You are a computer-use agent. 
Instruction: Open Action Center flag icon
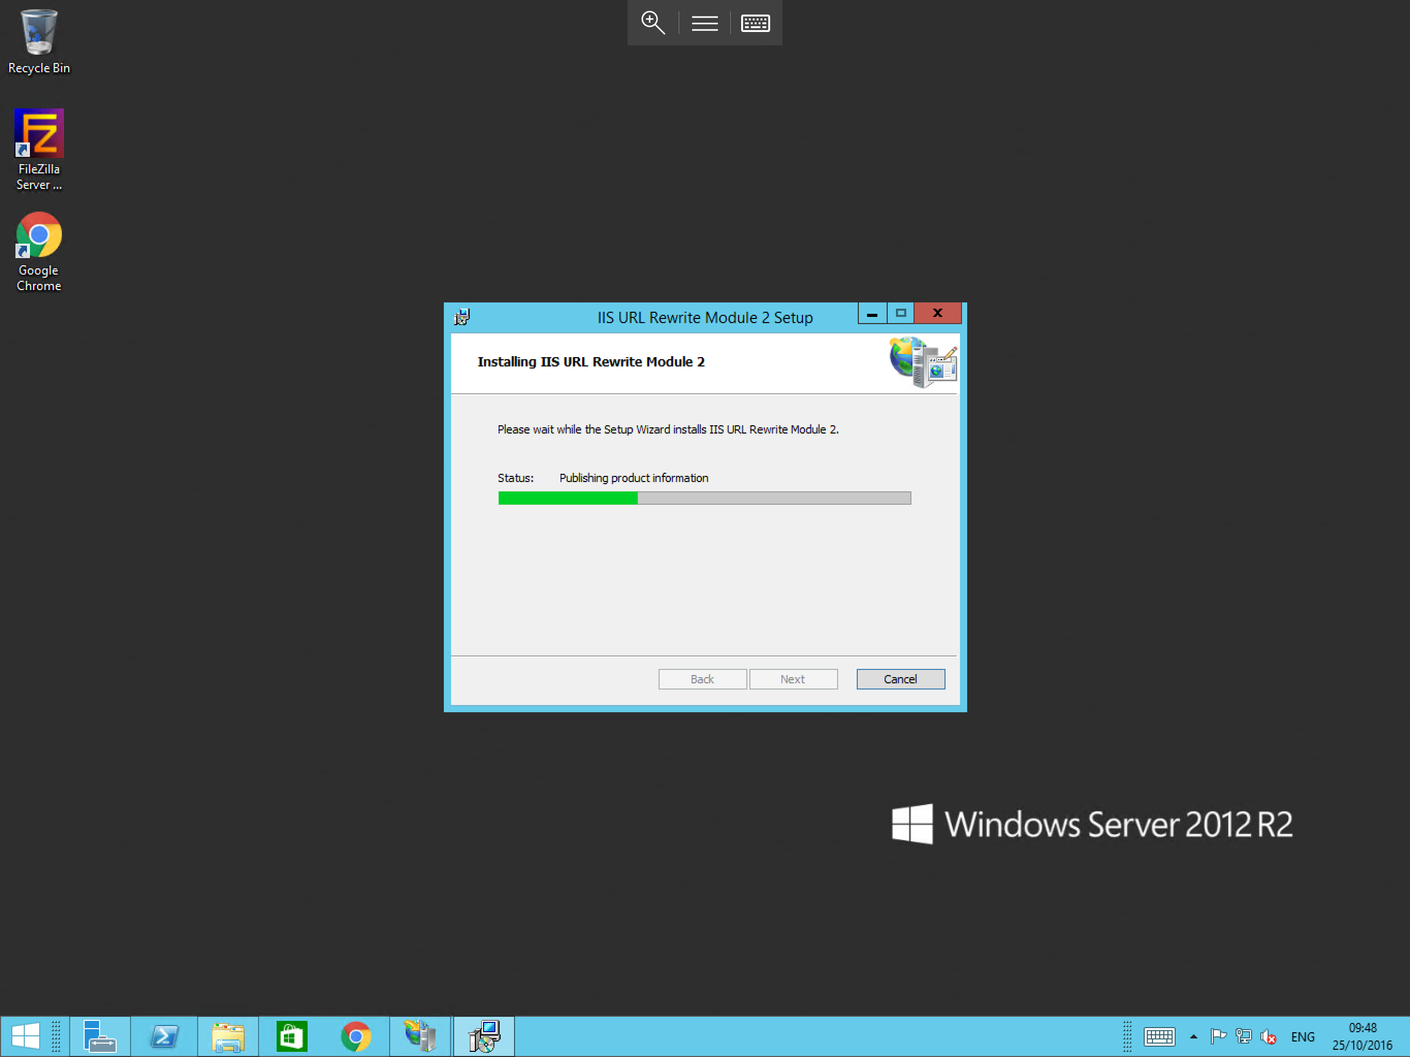tap(1218, 1036)
